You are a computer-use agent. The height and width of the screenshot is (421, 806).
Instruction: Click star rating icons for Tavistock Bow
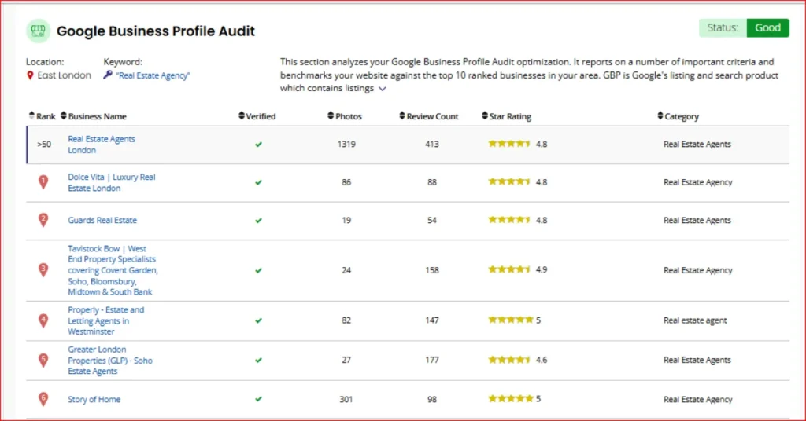click(x=509, y=269)
